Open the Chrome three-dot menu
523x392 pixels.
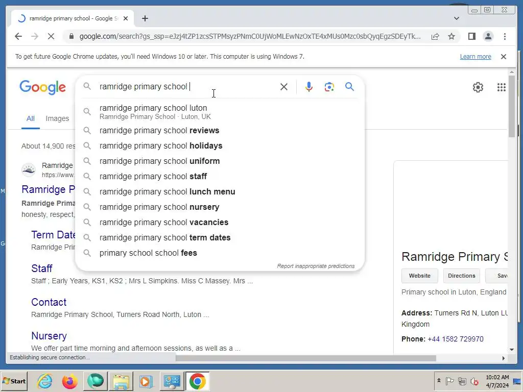[x=505, y=36]
